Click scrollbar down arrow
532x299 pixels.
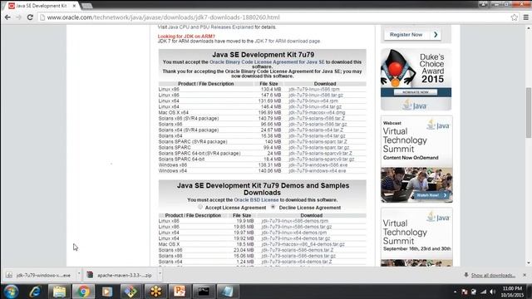coord(529,263)
